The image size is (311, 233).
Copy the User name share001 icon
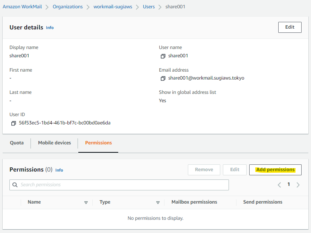pos(163,56)
